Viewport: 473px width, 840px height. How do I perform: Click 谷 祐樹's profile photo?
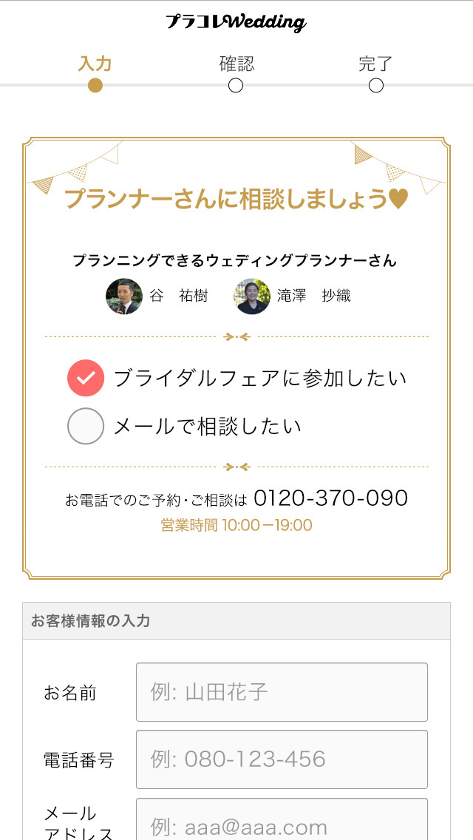pyautogui.click(x=123, y=296)
